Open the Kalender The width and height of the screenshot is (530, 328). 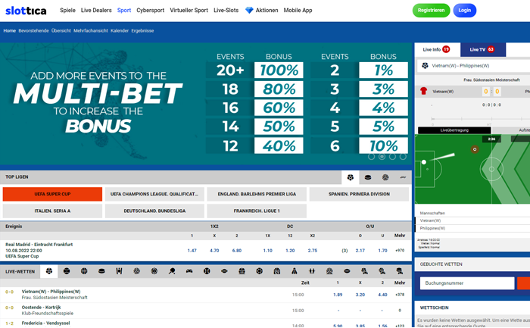pyautogui.click(x=120, y=31)
